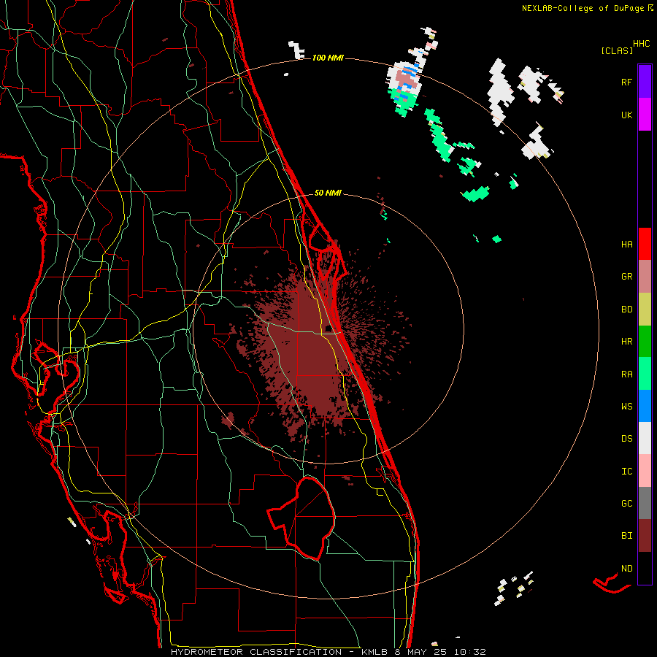Image resolution: width=657 pixels, height=657 pixels.
Task: Click the '50 NMI' range ring label
Action: 328,193
